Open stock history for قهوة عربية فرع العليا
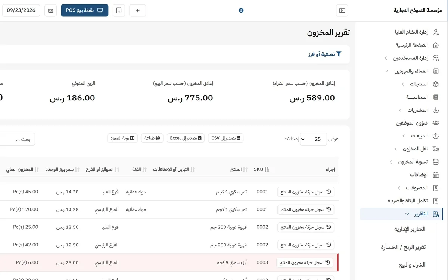Image resolution: width=448 pixels, height=280 pixels. (306, 227)
